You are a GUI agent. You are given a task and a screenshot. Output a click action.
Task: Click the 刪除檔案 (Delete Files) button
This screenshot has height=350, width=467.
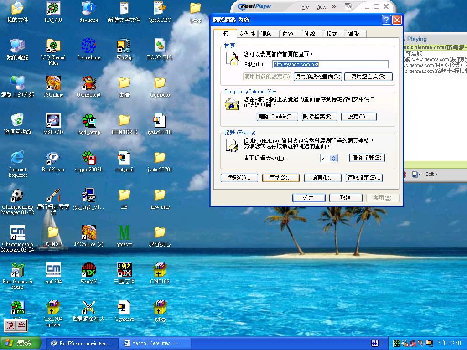click(x=319, y=117)
